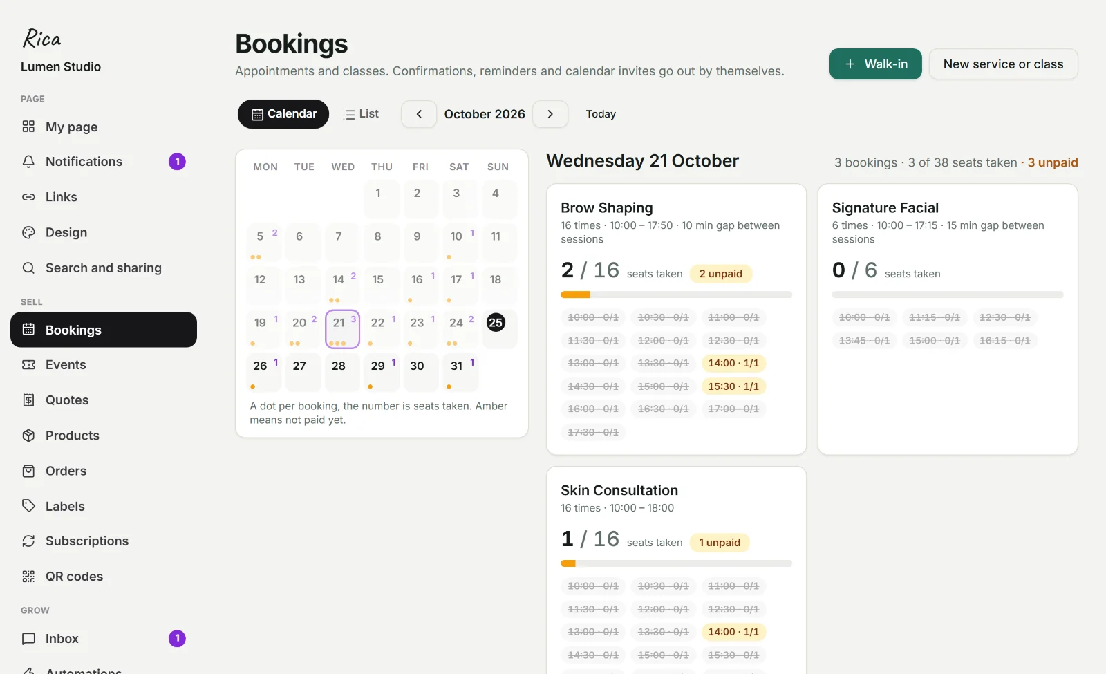
Task: Go to previous month with left chevron
Action: [419, 114]
